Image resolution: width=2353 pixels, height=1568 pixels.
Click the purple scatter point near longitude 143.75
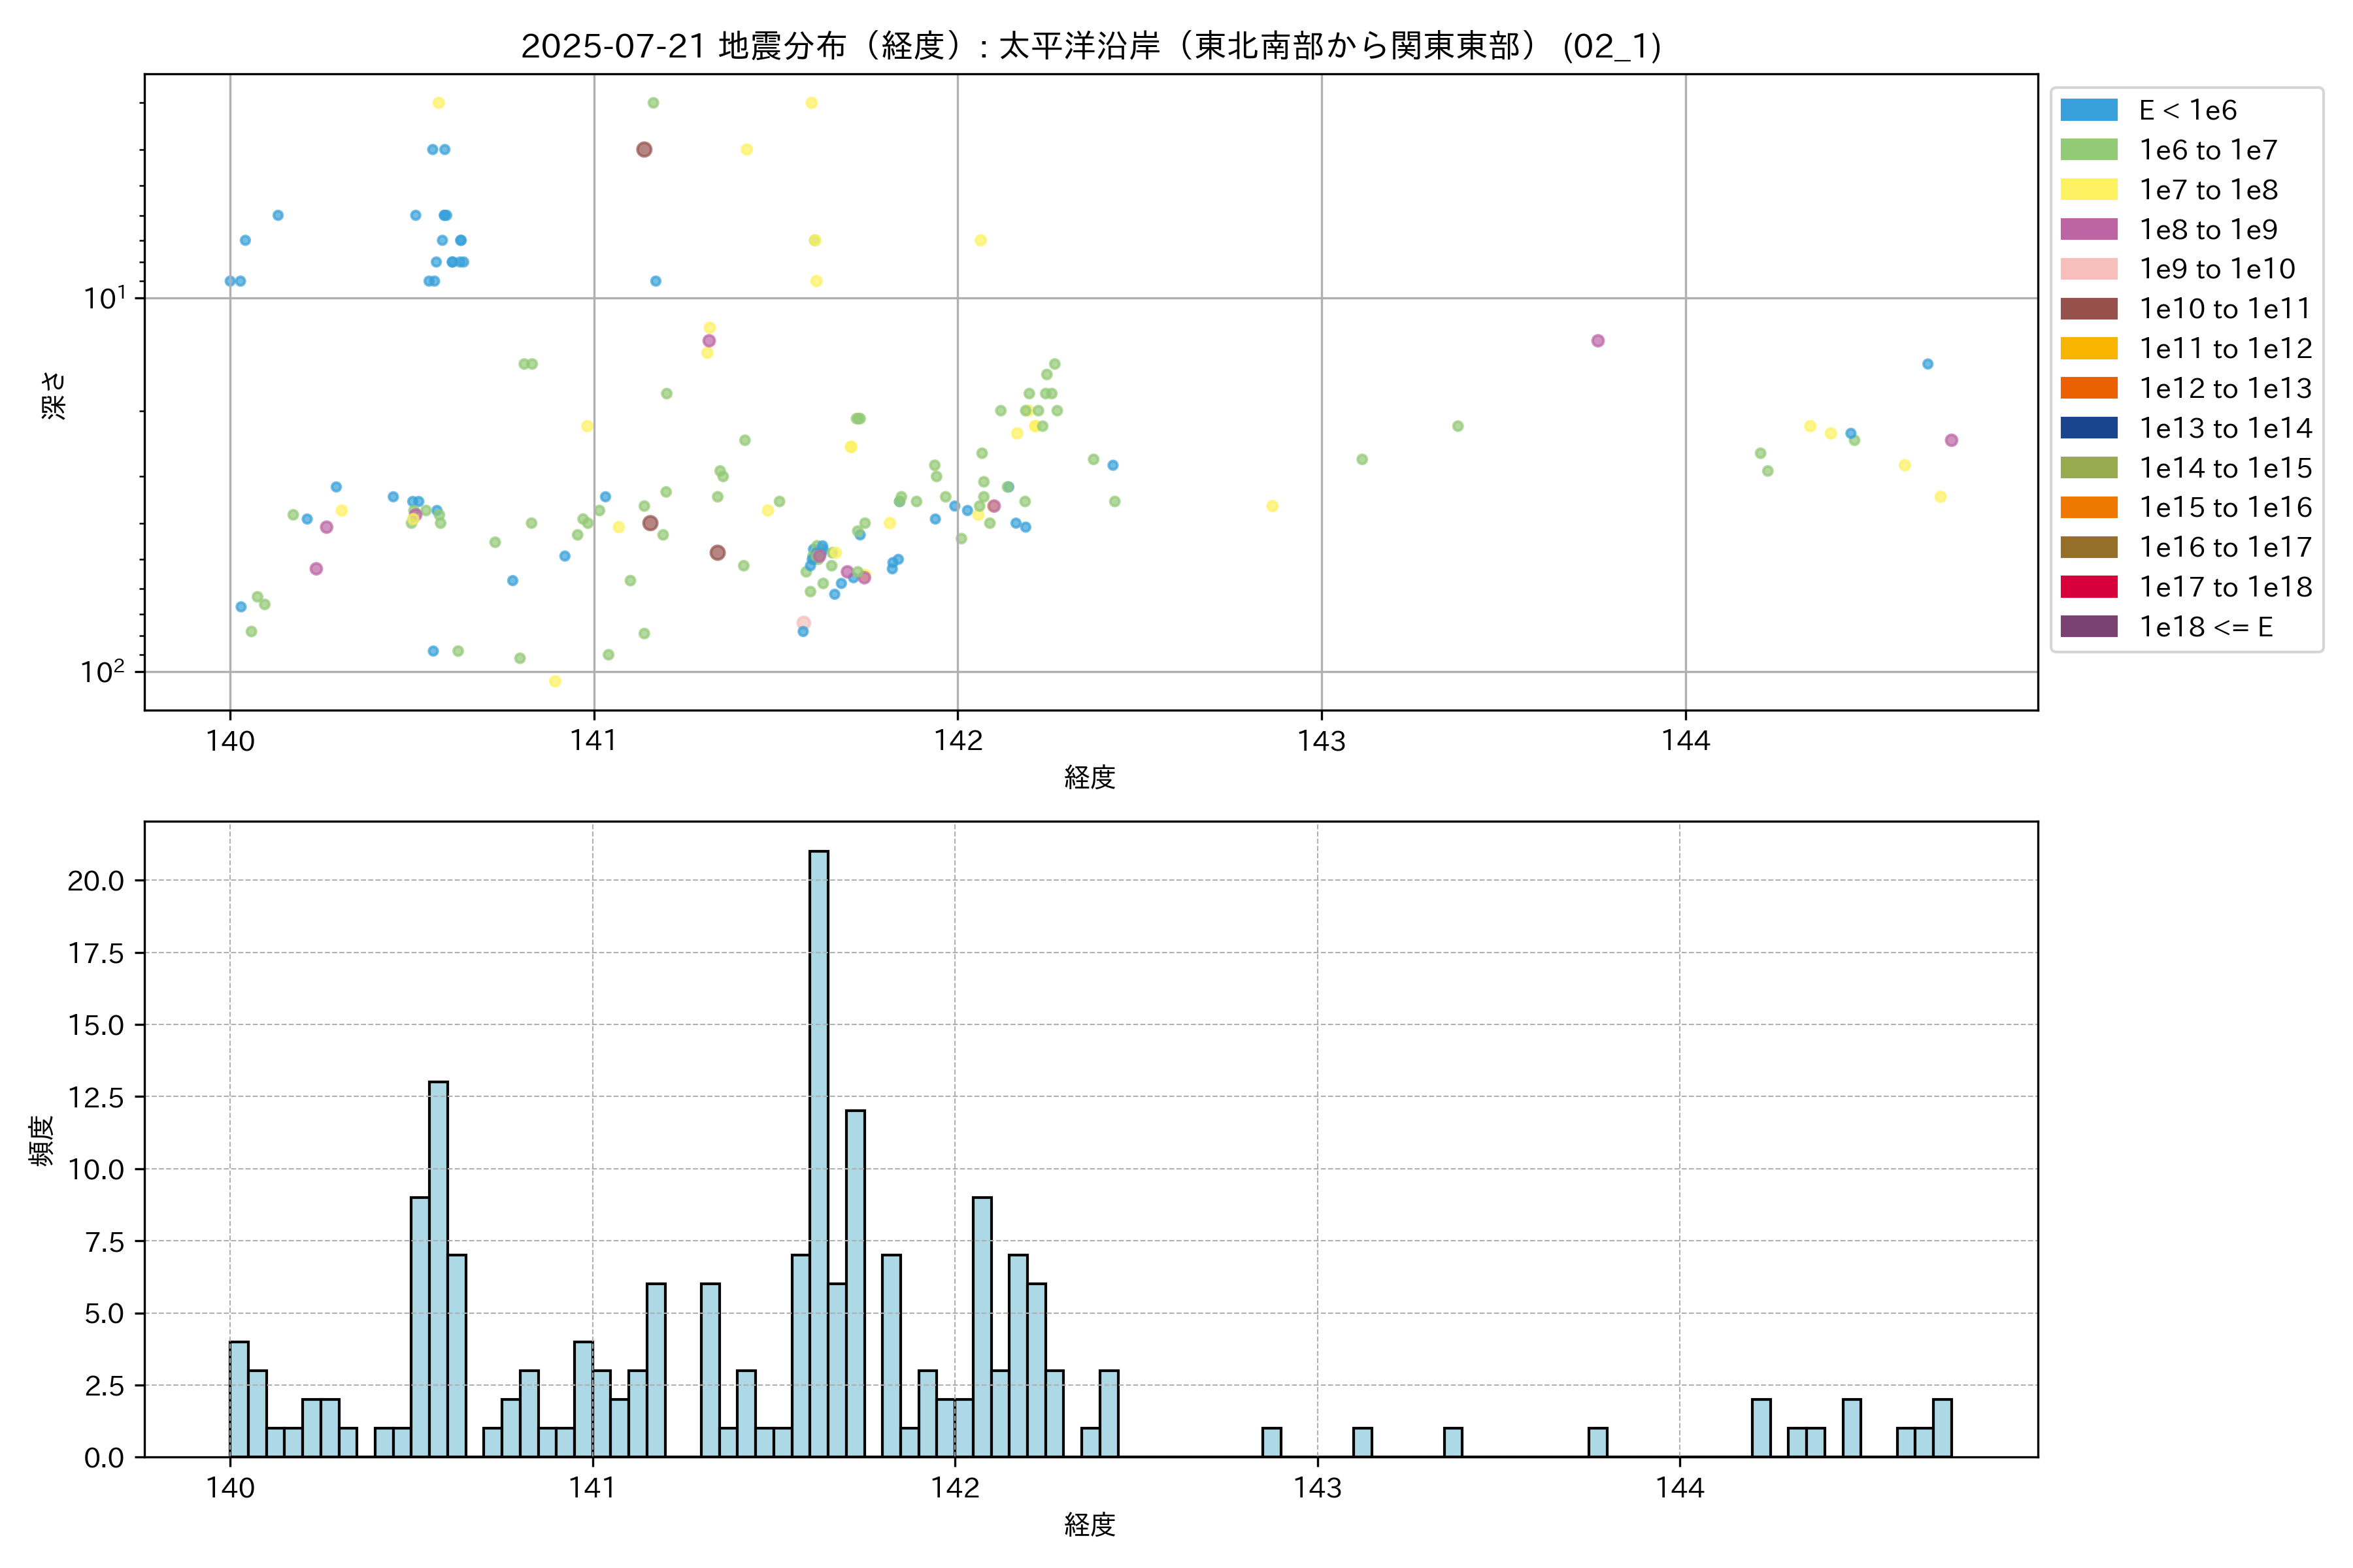1597,341
